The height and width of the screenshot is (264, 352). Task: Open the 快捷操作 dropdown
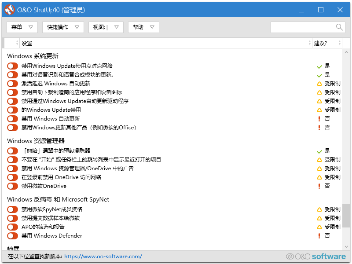point(62,27)
